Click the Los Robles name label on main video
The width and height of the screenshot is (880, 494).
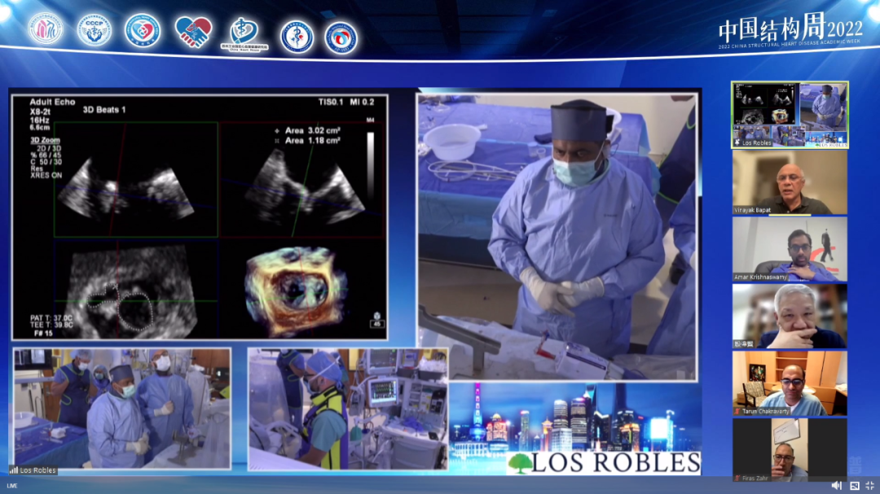(33, 470)
